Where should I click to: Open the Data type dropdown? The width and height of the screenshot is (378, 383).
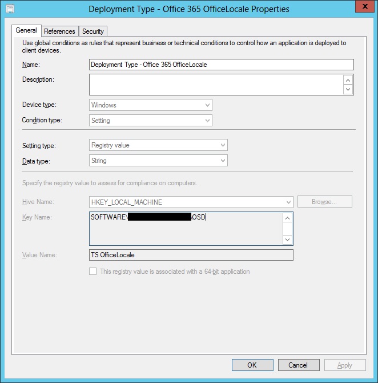[158, 161]
